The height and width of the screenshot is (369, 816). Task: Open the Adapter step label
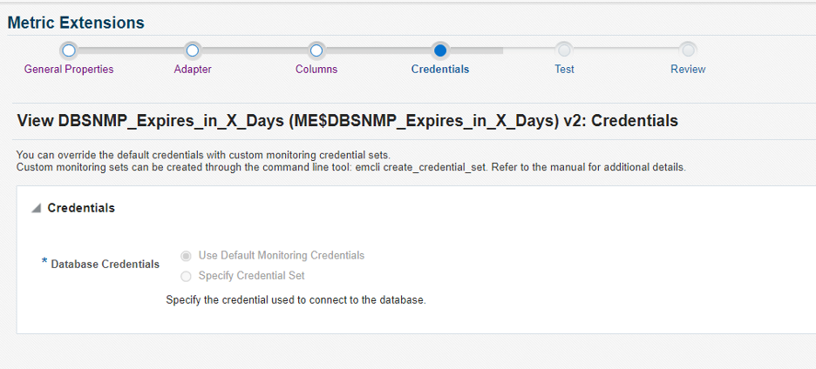193,69
